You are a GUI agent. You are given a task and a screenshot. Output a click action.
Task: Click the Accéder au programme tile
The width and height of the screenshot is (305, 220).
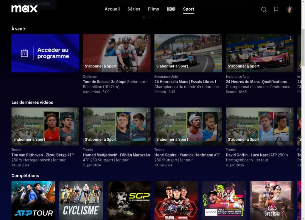tap(45, 53)
